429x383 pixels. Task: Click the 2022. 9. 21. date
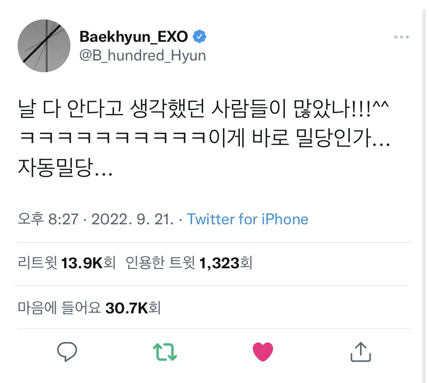[x=132, y=219]
